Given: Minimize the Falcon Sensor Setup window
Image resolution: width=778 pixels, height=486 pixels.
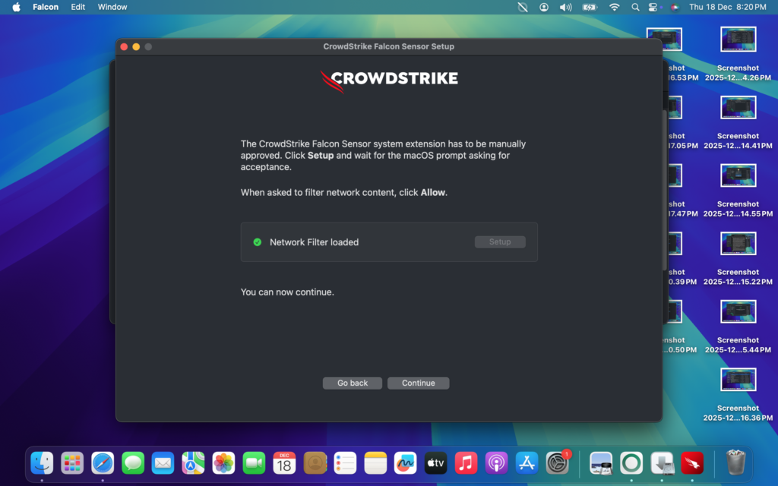Looking at the screenshot, I should pyautogui.click(x=136, y=46).
